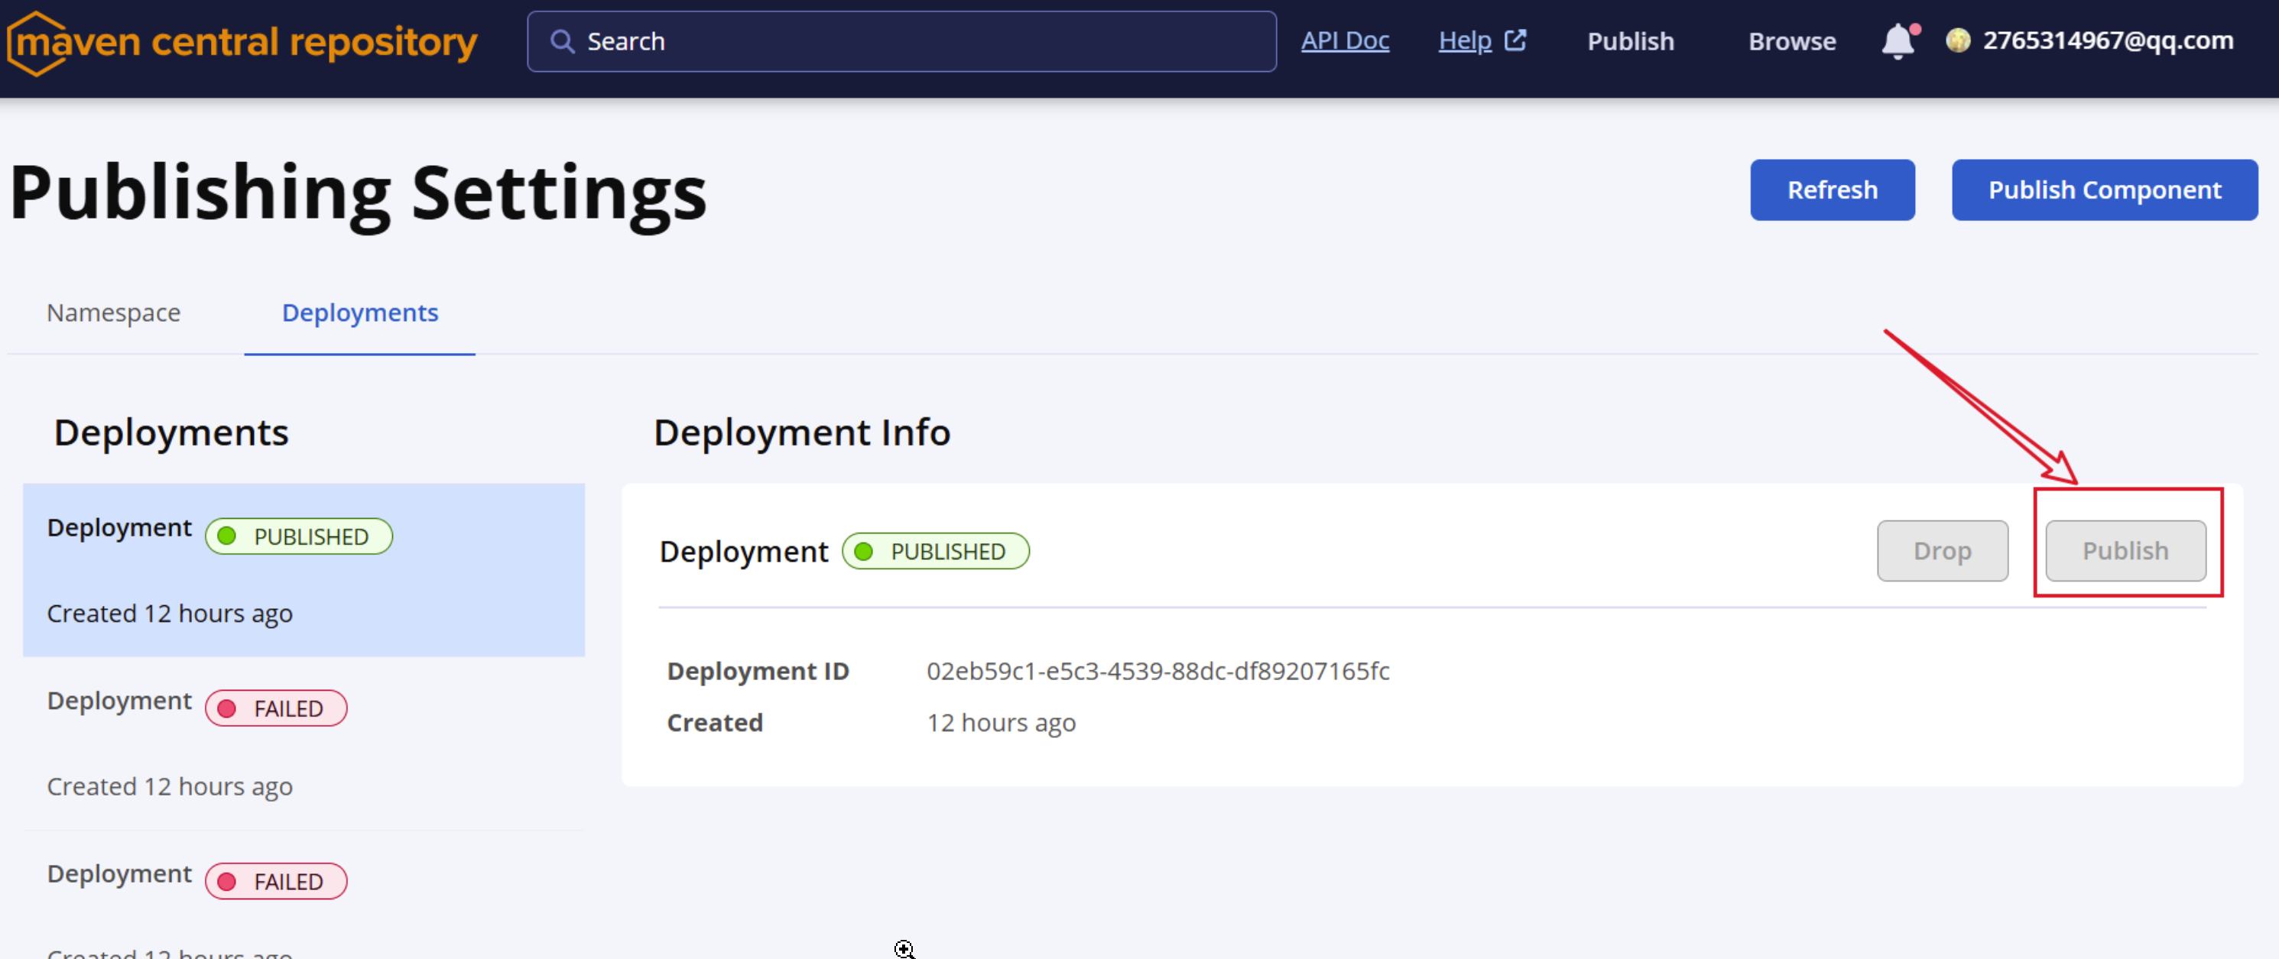Screen dimensions: 2279x959
Task: Open the Help link
Action: [x=1465, y=40]
